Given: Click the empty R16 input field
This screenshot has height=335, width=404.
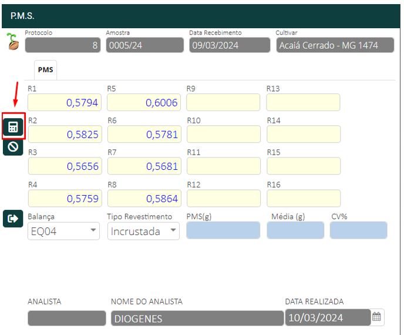Looking at the screenshot, I should point(303,199).
